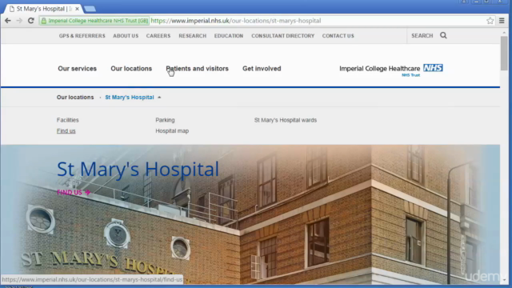Collapse the St Mary's Hospital breadcrumb dropdown
This screenshot has height=288, width=512.
[x=159, y=98]
